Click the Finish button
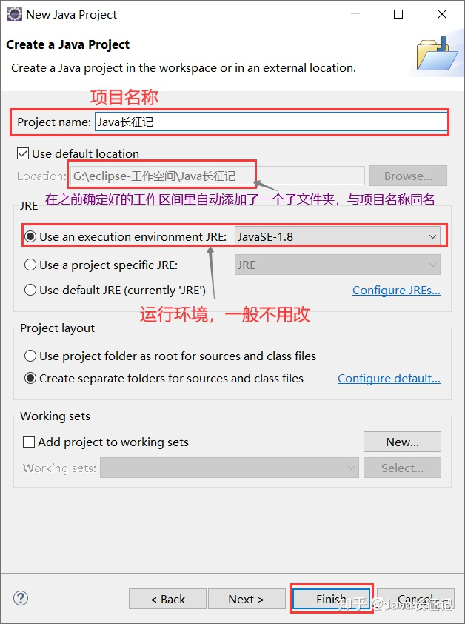 tap(331, 599)
